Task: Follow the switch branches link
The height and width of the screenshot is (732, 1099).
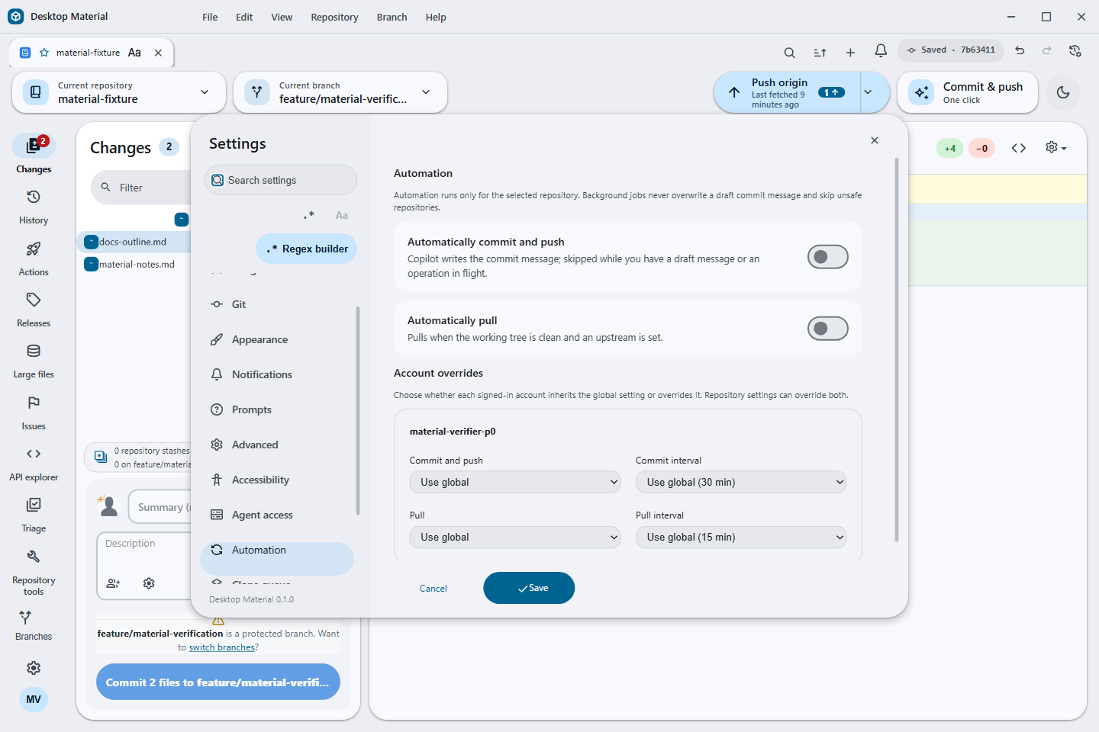Action: tap(222, 647)
